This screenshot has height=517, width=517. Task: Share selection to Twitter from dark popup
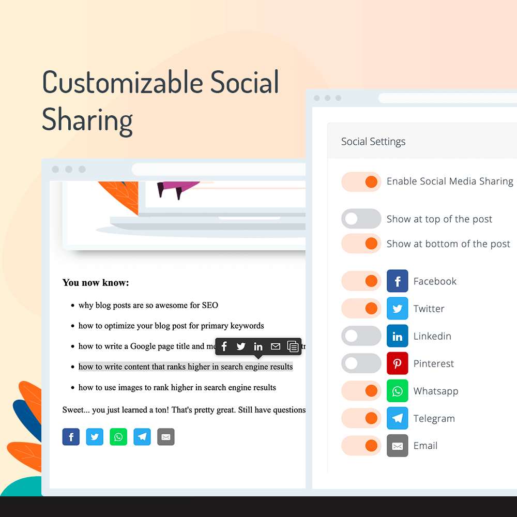coord(241,346)
